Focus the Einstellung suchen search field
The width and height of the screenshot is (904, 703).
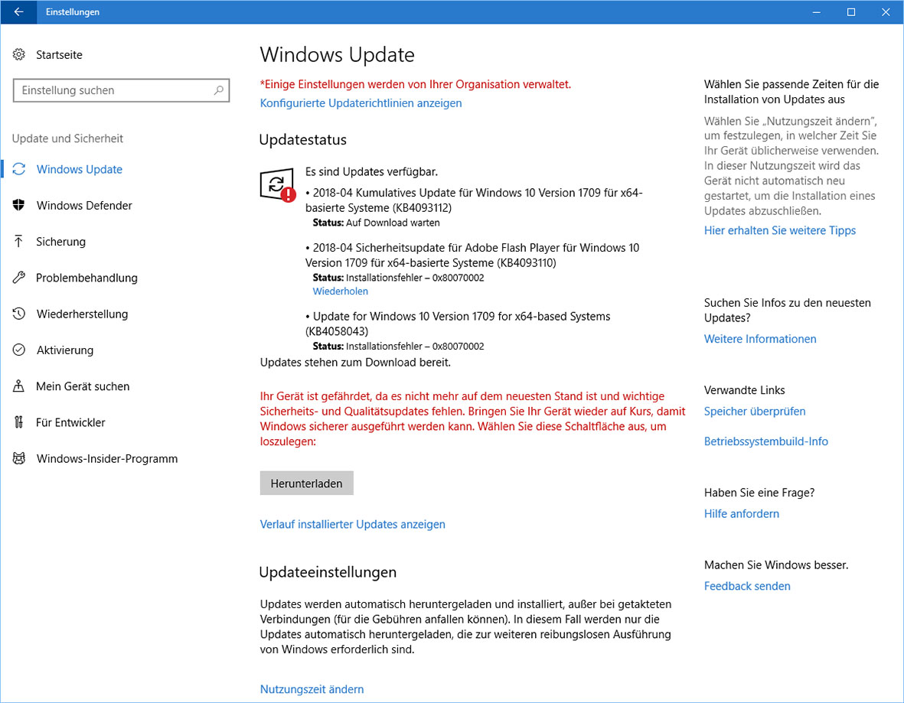pos(121,90)
